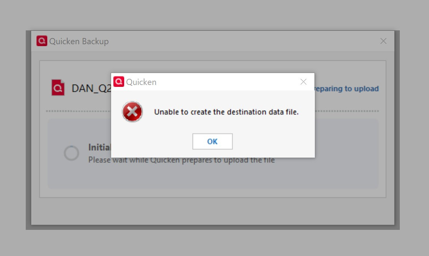The width and height of the screenshot is (429, 256).
Task: Click empty area below progress panel
Action: pyautogui.click(x=213, y=211)
